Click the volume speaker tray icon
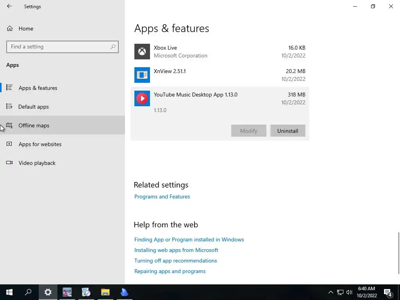This screenshot has height=300, width=400. [349, 292]
